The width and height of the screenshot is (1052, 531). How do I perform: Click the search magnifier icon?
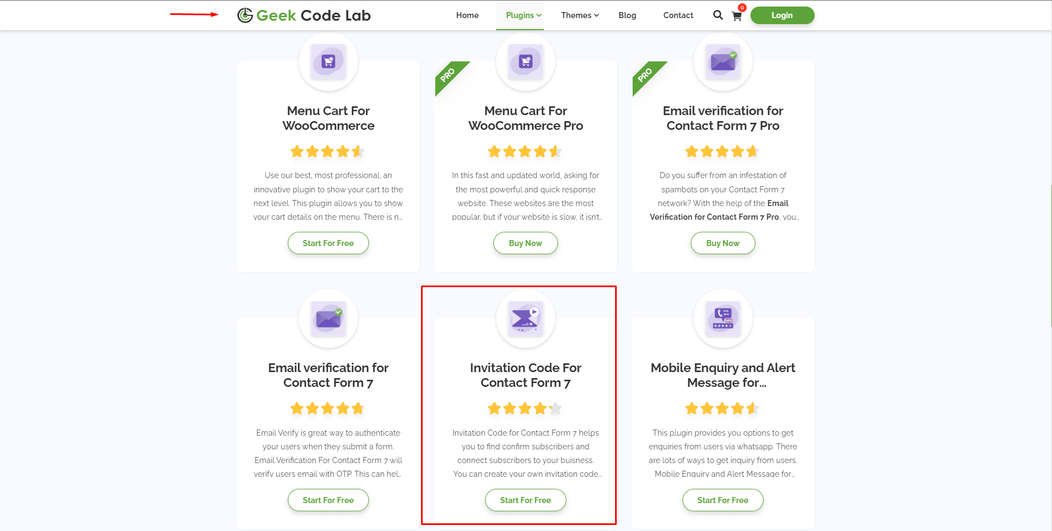click(x=718, y=15)
